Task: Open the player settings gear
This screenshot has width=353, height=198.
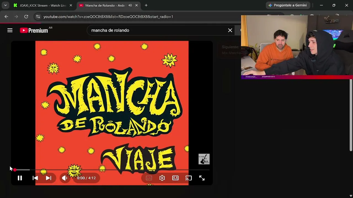Action: 162,178
